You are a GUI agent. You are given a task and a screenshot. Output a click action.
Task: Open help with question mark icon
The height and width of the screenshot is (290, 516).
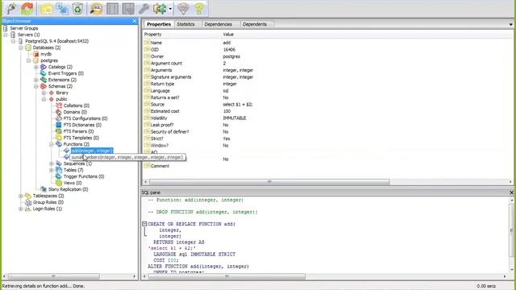pyautogui.click(x=199, y=9)
